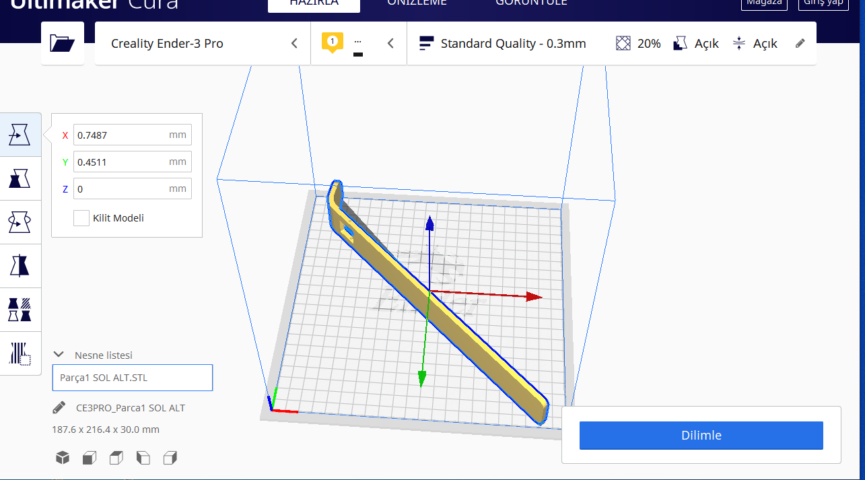Click the yellow extruder 1 icon
865x480 pixels.
(x=332, y=42)
